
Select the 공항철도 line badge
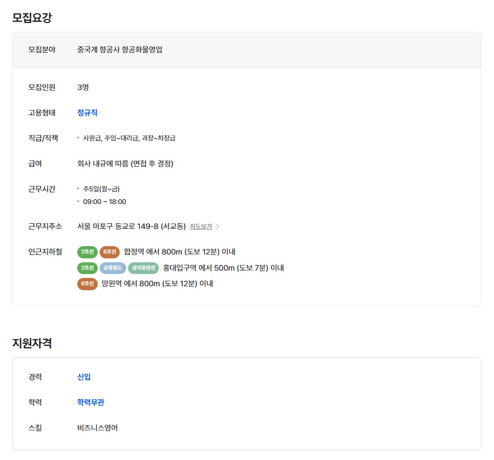112,268
